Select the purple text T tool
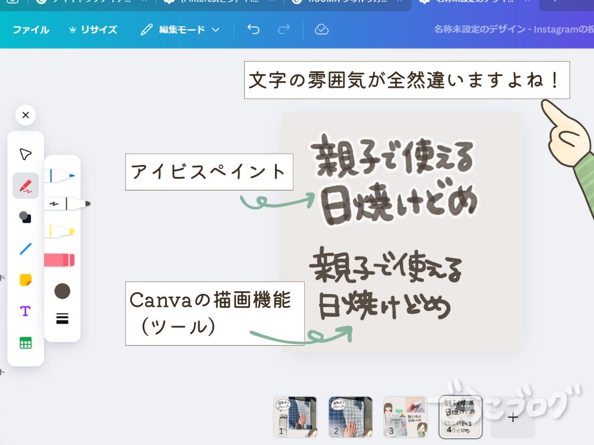The width and height of the screenshot is (594, 445). click(26, 311)
